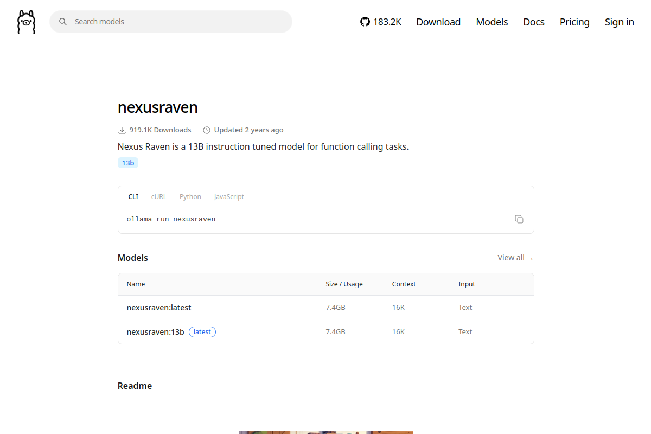Open the Docs page

[534, 22]
